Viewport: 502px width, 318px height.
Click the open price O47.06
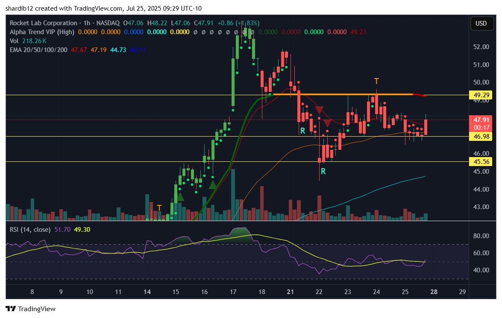[x=133, y=23]
